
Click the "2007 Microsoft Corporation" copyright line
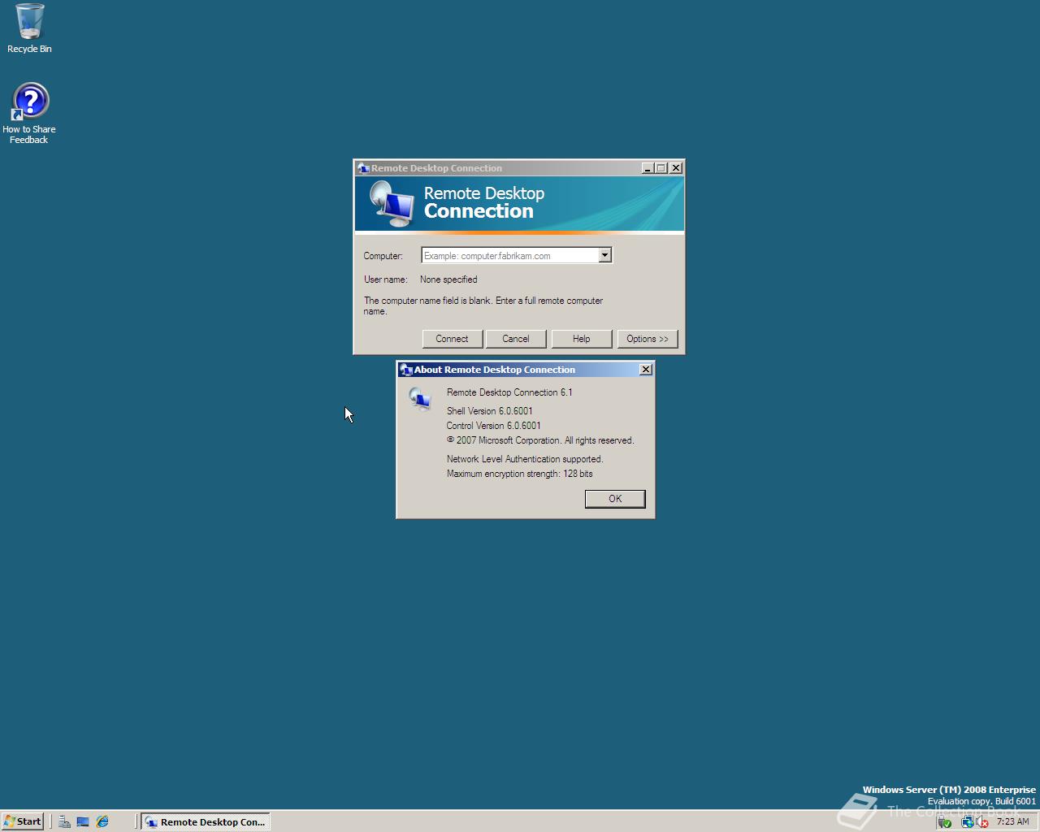point(540,440)
